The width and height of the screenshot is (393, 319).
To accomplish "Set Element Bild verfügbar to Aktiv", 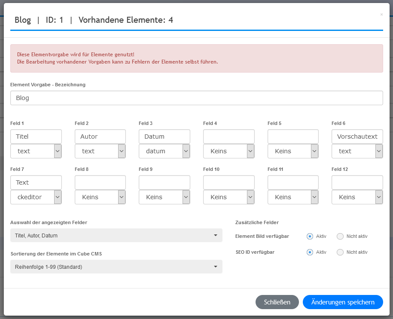I will click(310, 236).
